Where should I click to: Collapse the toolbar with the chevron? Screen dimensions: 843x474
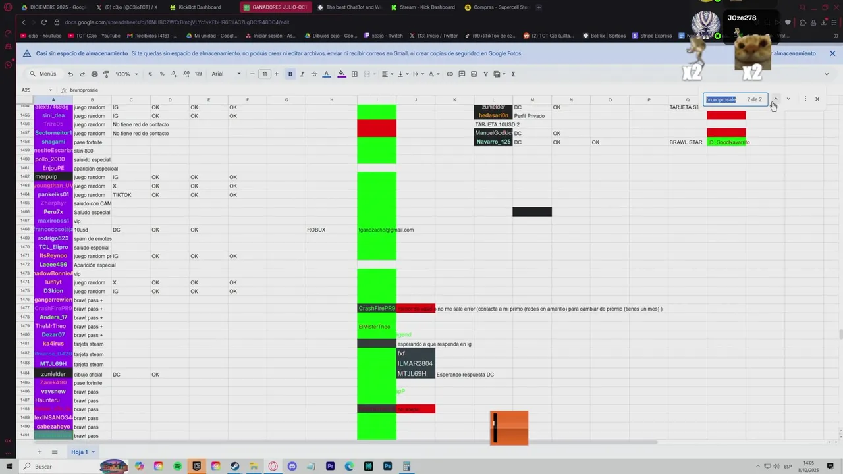point(827,74)
